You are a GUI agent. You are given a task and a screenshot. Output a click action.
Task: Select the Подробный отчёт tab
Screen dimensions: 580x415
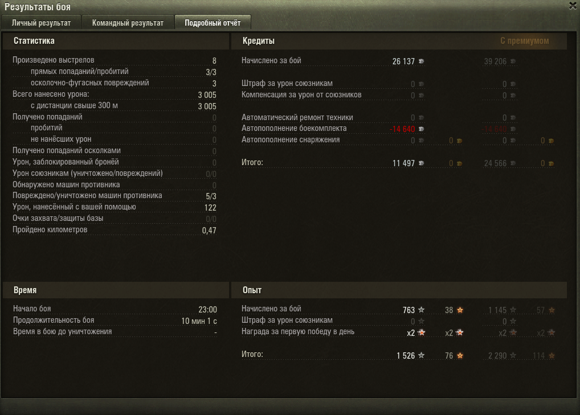[x=213, y=23]
